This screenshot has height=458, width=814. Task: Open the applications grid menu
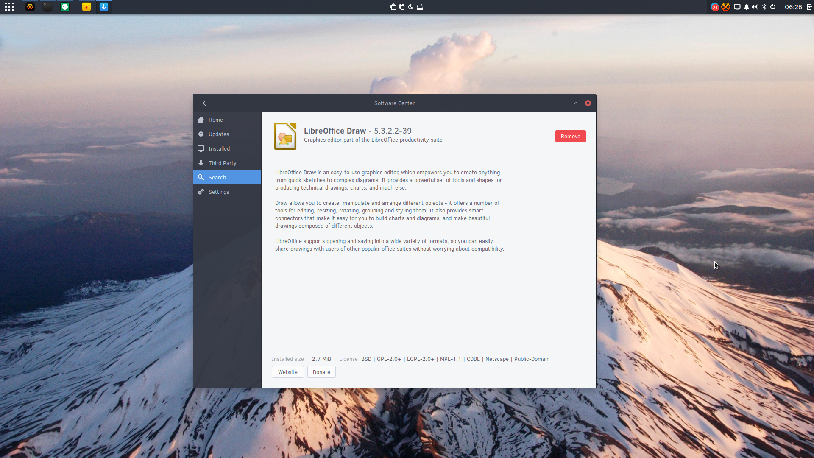coord(9,7)
